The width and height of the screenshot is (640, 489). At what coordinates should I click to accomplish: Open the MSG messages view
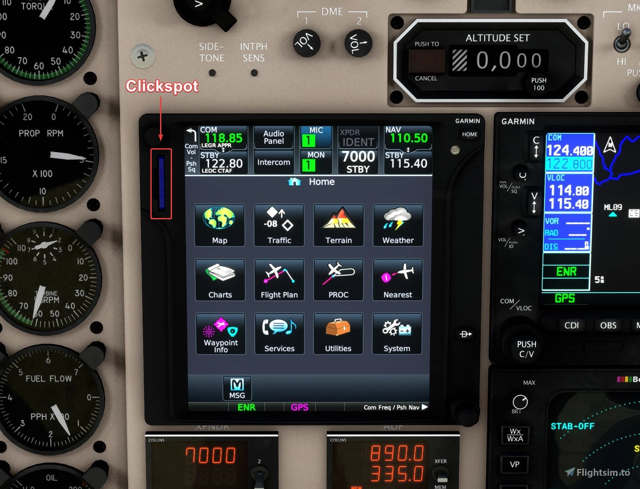[x=237, y=388]
